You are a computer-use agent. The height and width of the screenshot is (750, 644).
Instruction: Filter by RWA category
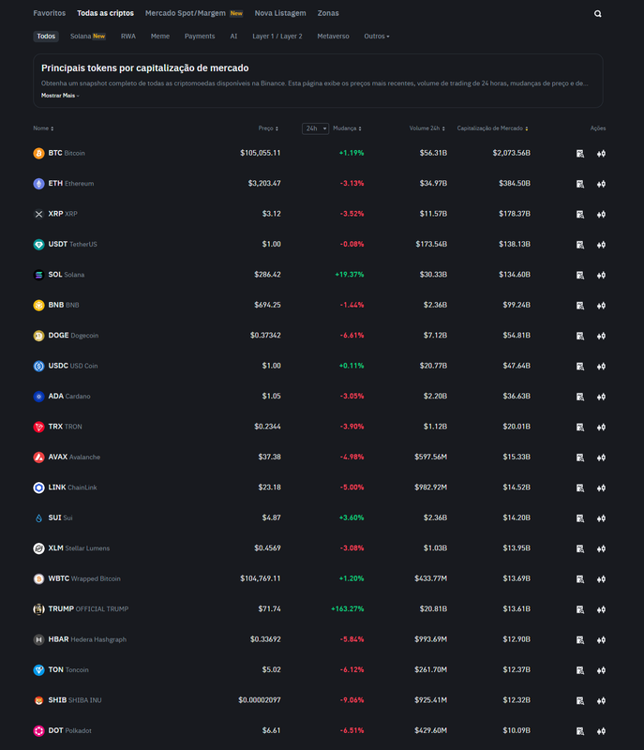(x=128, y=37)
